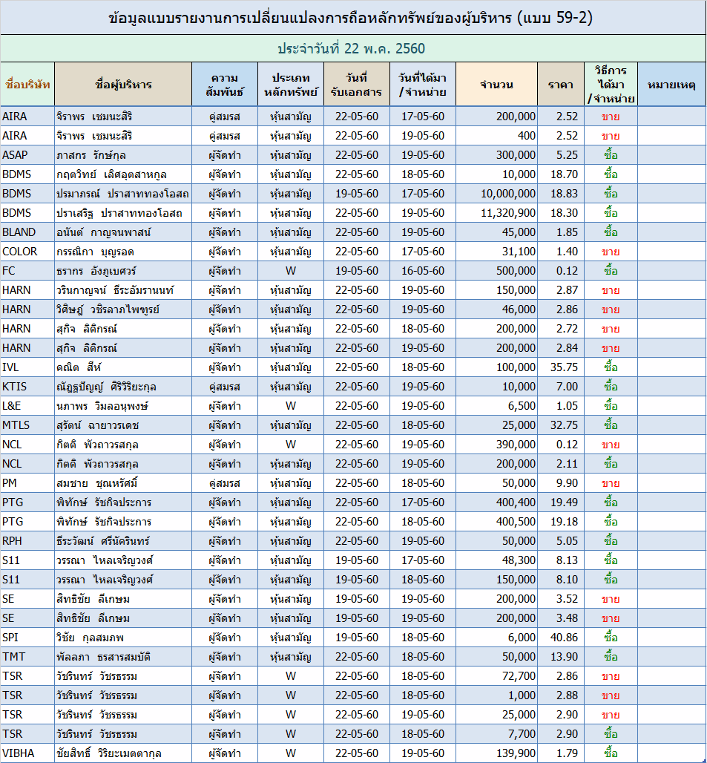This screenshot has height=763, width=707.
Task: Select the amount 7,700 in TSR row
Action: coord(522,734)
